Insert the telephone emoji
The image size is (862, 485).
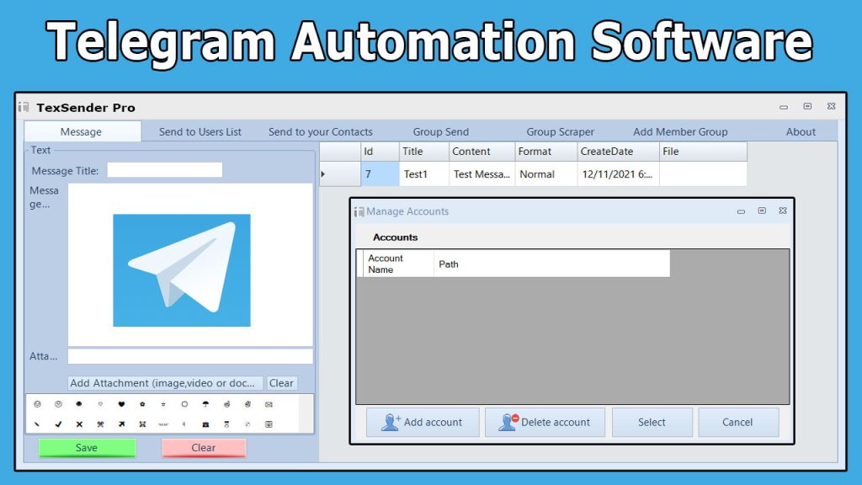(x=205, y=424)
